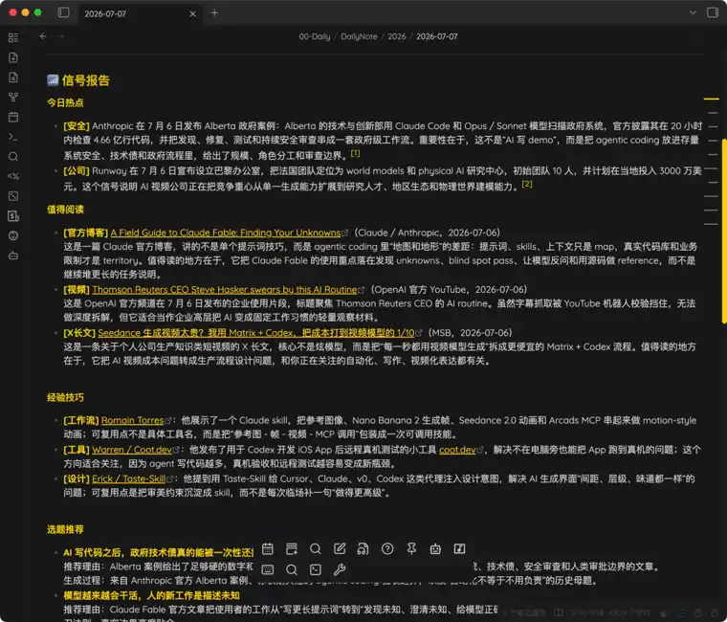This screenshot has width=727, height=622.
Task: Open DailyNote folder in breadcrumb
Action: coord(359,36)
